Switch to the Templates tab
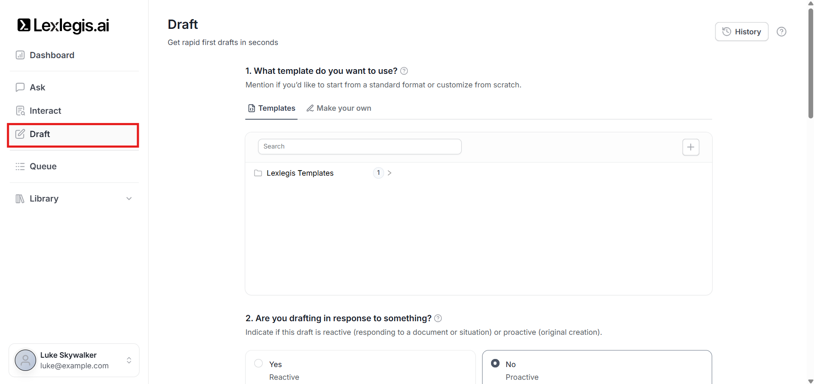Screen dimensions: 814x384 272,108
